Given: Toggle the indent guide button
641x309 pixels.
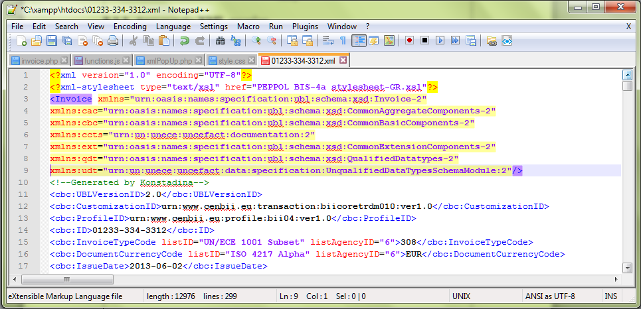Looking at the screenshot, I should [359, 41].
